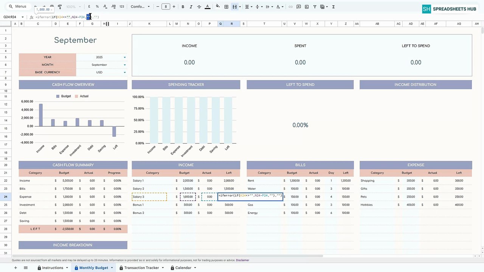Select the column Q header

coord(220,24)
